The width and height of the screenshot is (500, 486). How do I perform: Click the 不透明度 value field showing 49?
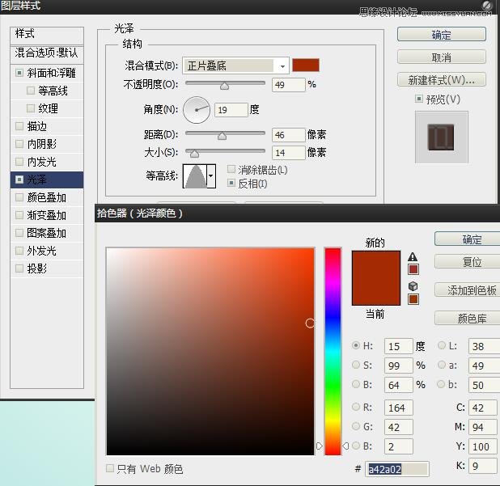(289, 85)
